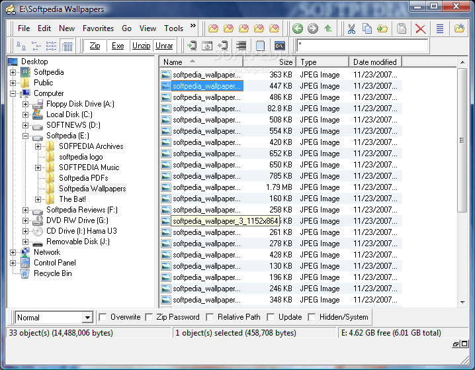Viewport: 475px width, 370px height.
Task: Collapse the Softpedia (E:) drive node
Action: 25,136
